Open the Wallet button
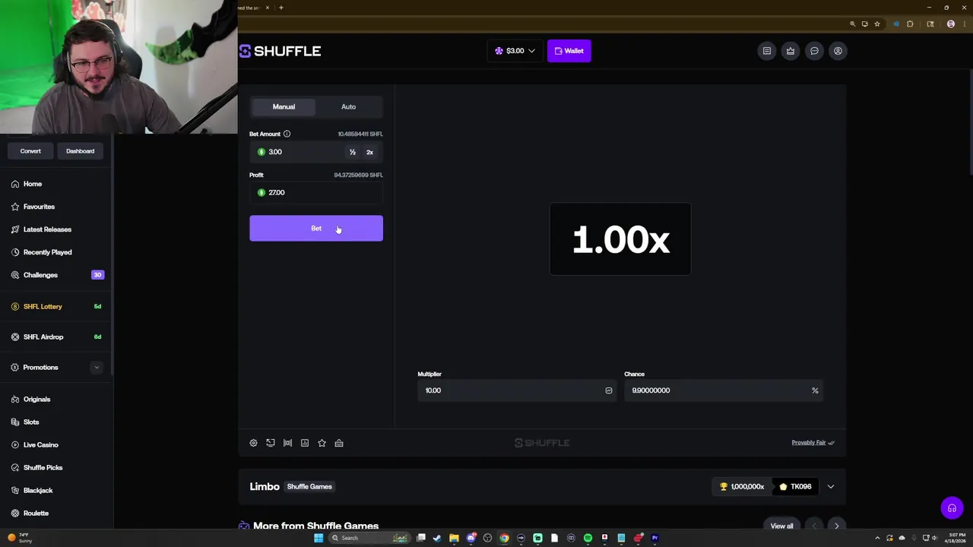This screenshot has height=547, width=973. (x=569, y=51)
